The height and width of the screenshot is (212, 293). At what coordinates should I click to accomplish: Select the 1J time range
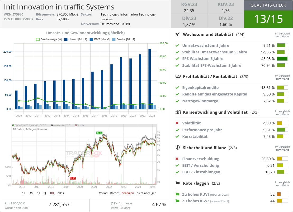(38, 193)
